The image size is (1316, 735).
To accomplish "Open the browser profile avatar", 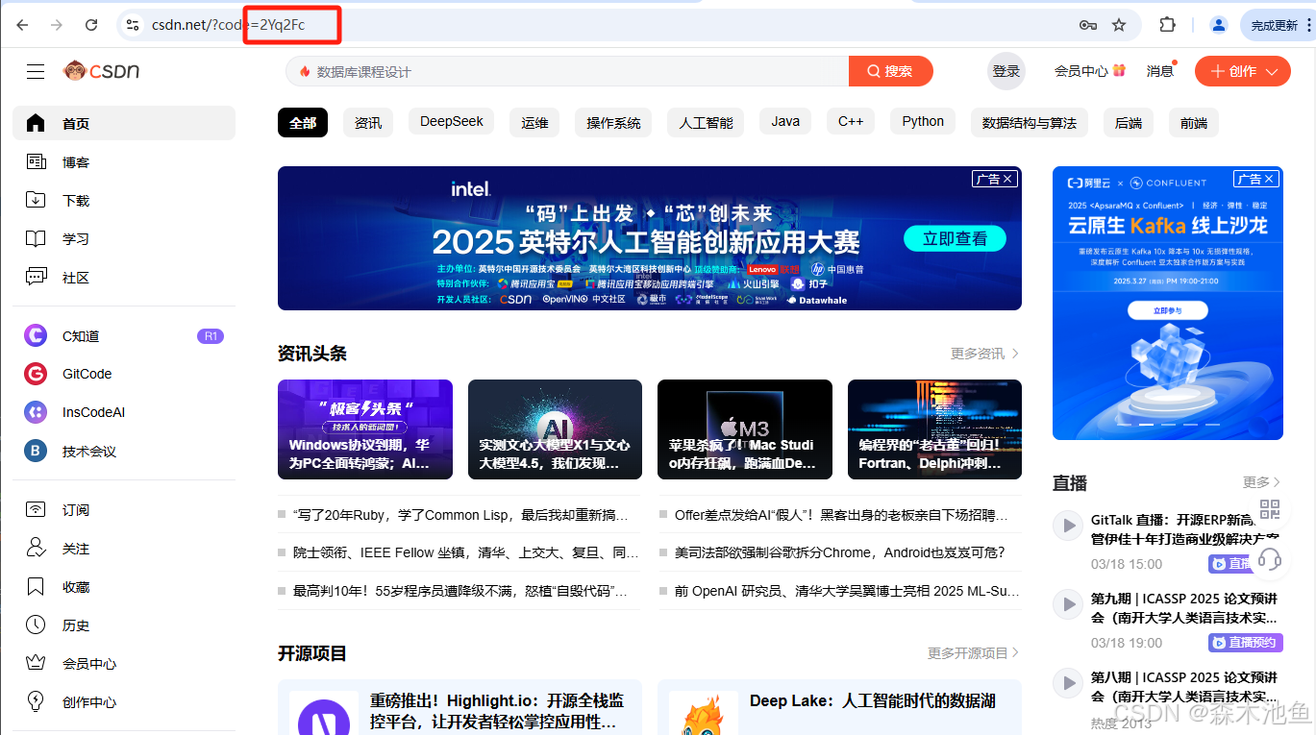I will [x=1218, y=25].
